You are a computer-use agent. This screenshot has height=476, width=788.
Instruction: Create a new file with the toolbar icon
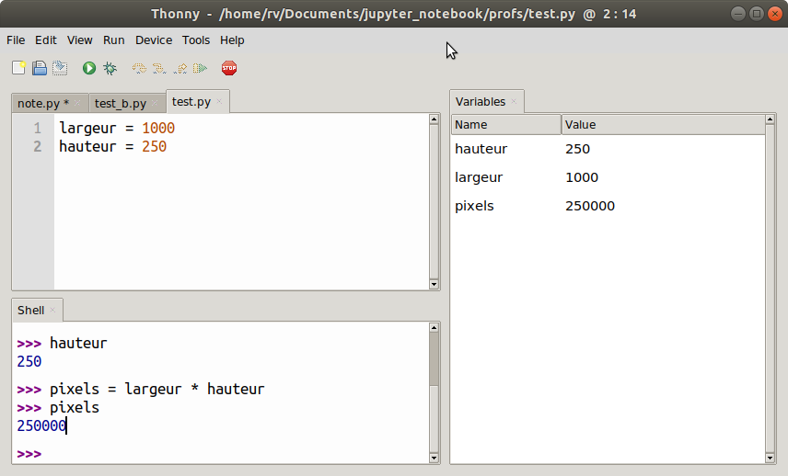click(x=18, y=68)
